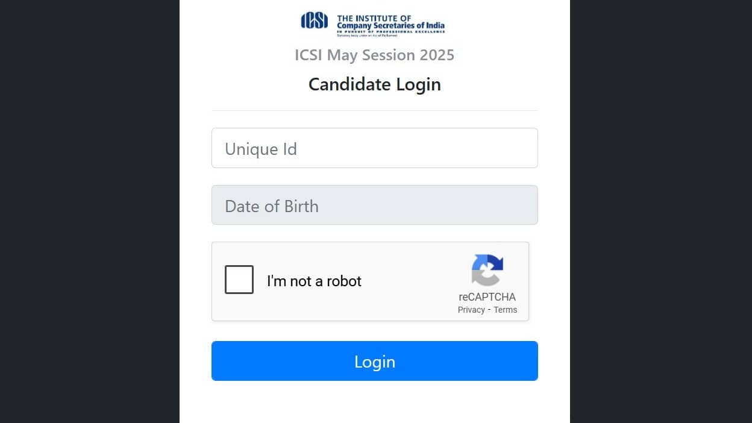Click the dark background left of the form
752x423 pixels.
click(89, 211)
